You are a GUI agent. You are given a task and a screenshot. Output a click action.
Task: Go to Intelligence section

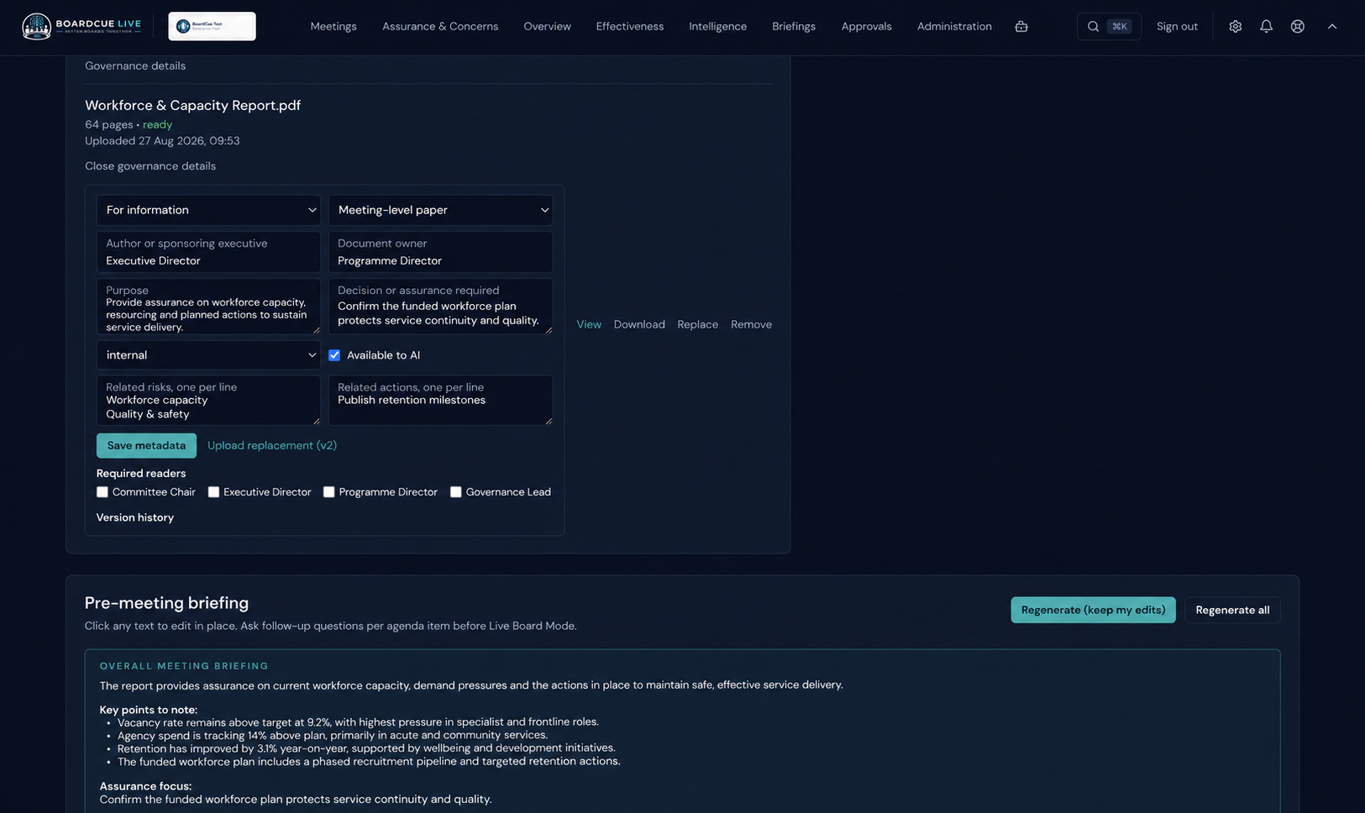717,26
